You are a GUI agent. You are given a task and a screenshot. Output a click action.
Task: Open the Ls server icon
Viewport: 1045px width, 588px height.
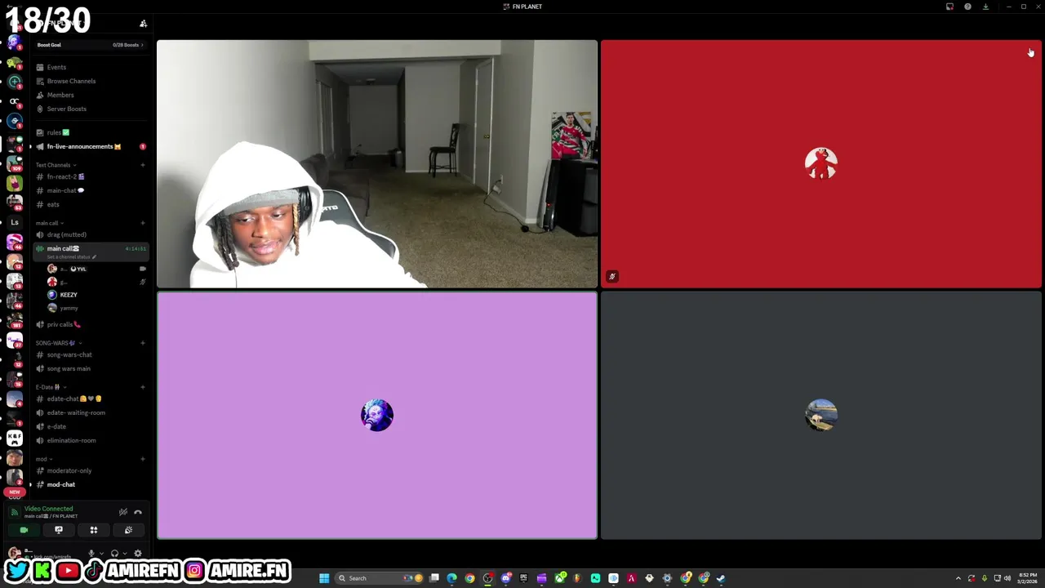point(15,222)
